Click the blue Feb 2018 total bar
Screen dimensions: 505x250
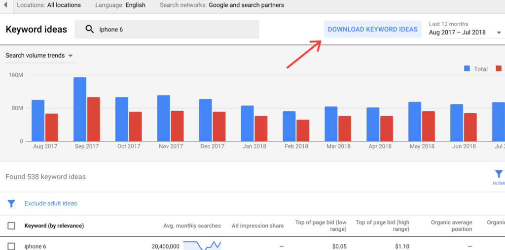pyautogui.click(x=289, y=126)
